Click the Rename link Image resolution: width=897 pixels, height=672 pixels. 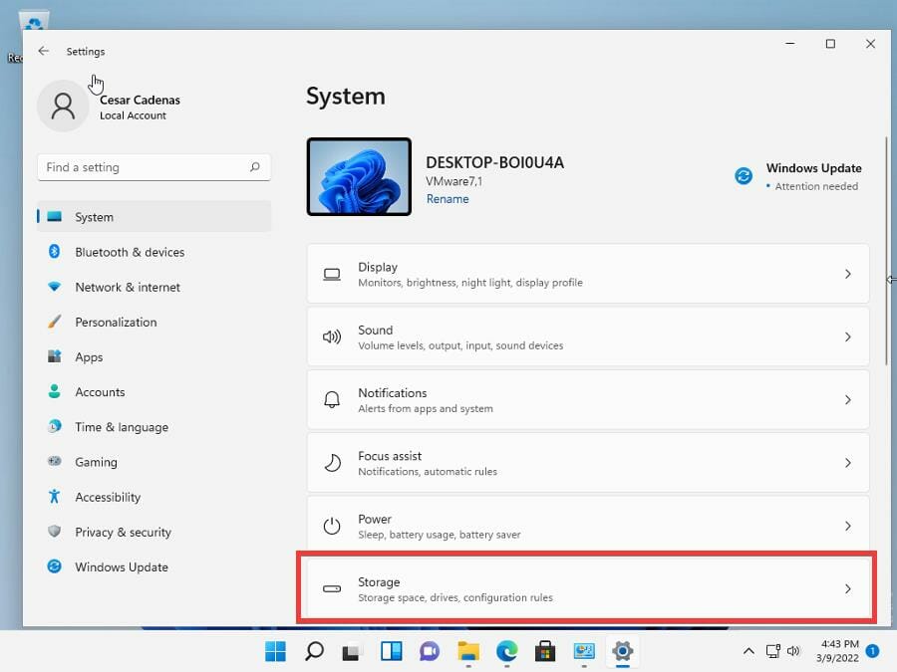click(x=448, y=199)
